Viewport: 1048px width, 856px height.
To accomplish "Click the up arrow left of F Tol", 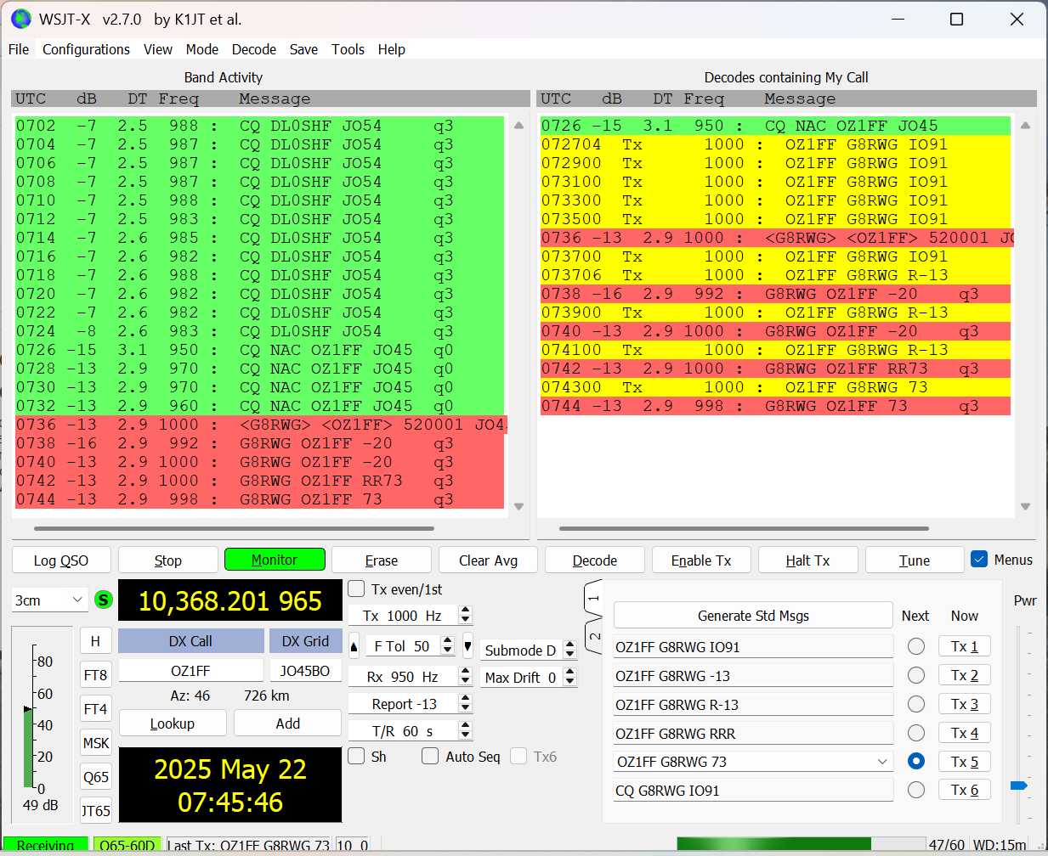I will [x=354, y=646].
